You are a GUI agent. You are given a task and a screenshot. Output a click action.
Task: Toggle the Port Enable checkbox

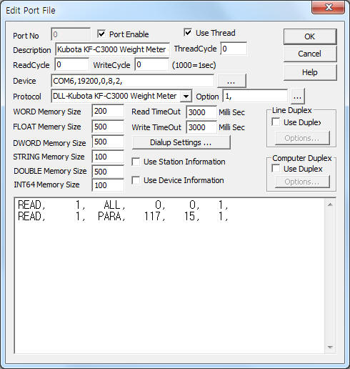101,34
